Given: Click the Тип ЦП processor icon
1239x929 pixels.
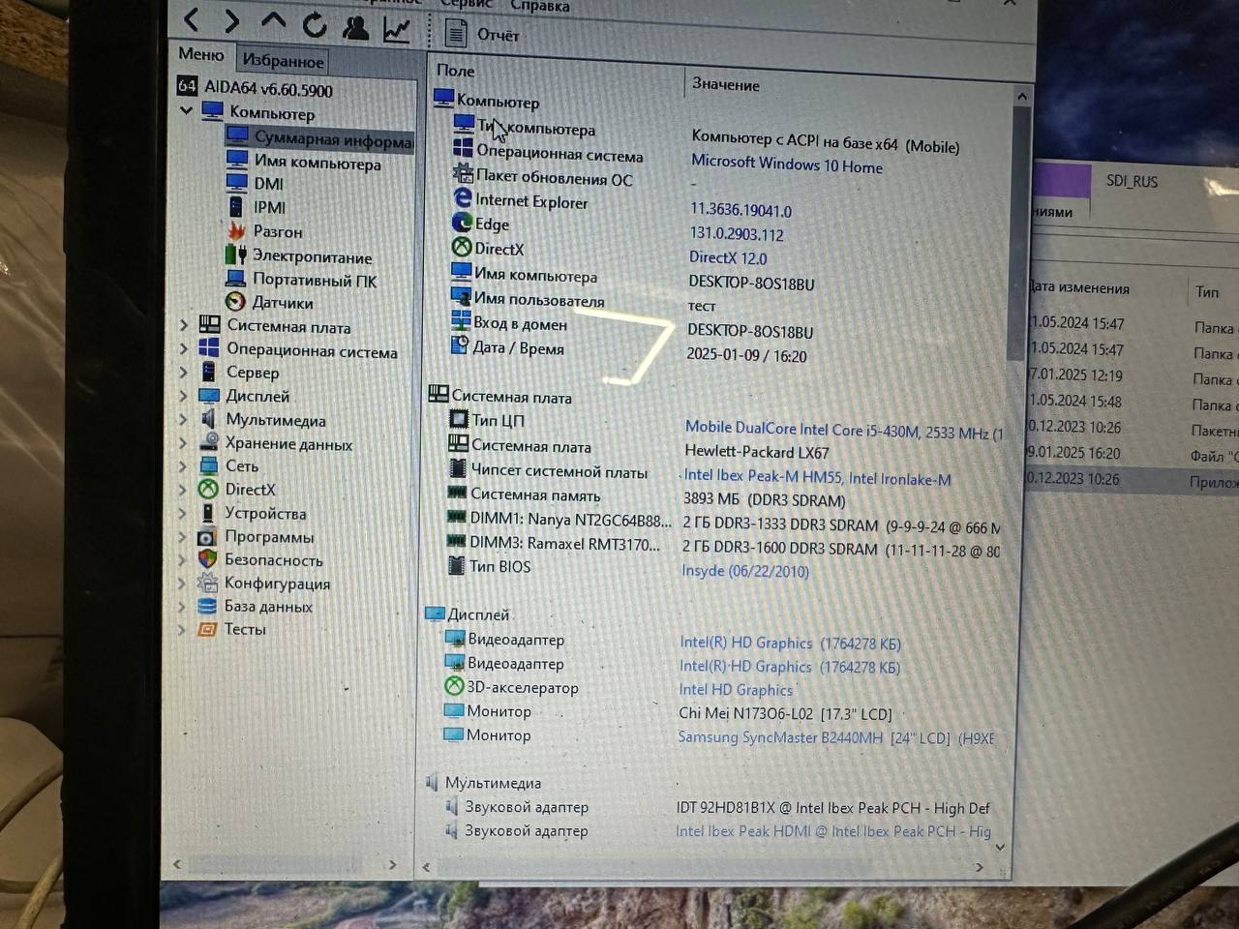Looking at the screenshot, I should [459, 419].
